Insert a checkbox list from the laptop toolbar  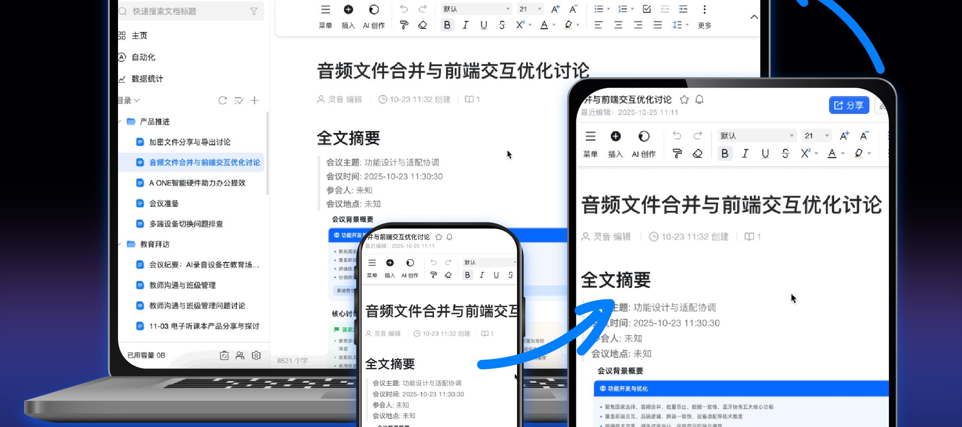point(646,9)
